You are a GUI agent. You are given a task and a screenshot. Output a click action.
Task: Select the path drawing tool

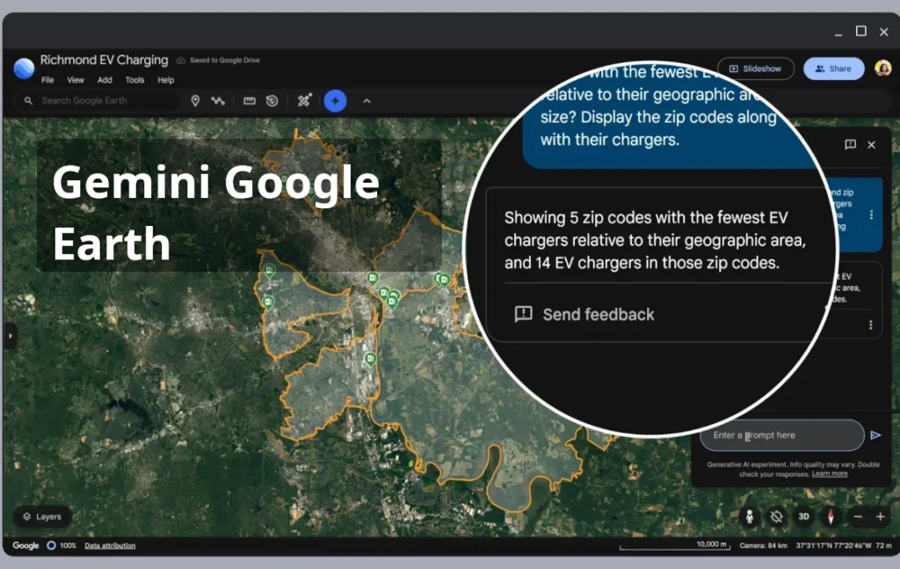(218, 100)
